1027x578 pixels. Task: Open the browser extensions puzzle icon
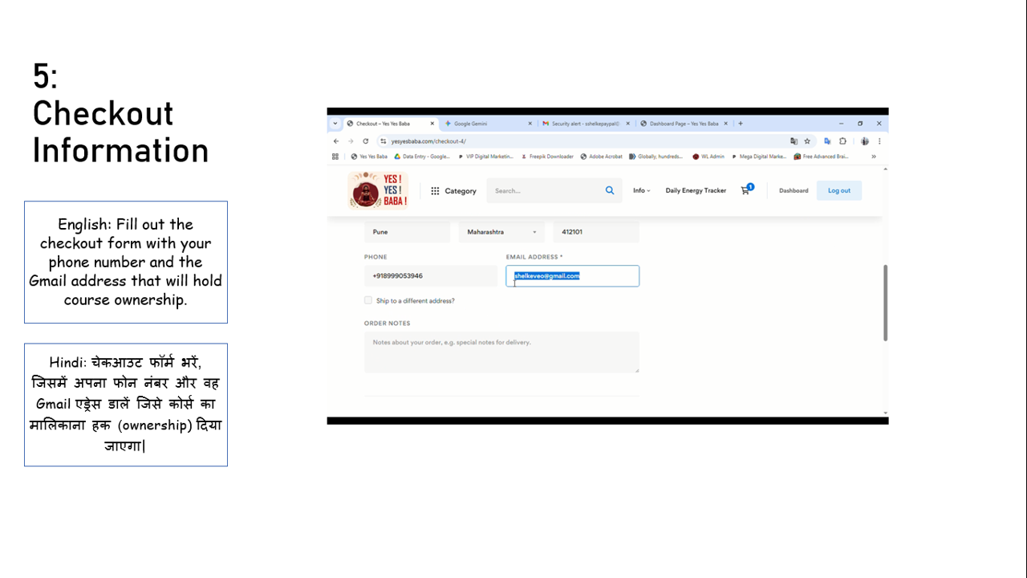[x=843, y=140]
